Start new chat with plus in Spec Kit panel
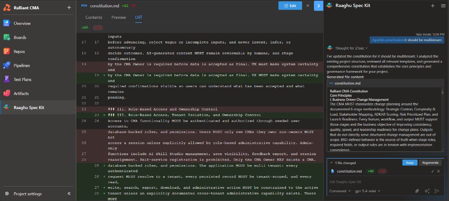The height and width of the screenshot is (201, 449). pos(433,5)
